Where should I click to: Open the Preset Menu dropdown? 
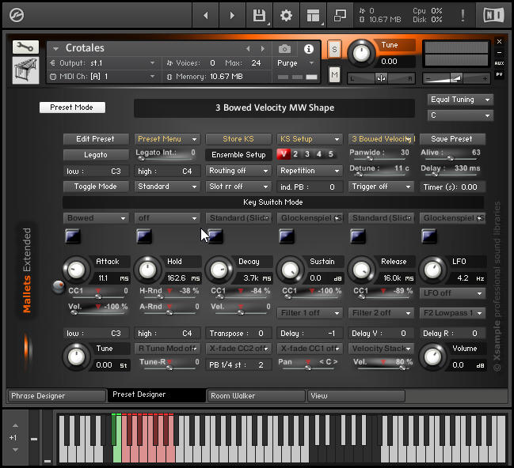point(167,139)
